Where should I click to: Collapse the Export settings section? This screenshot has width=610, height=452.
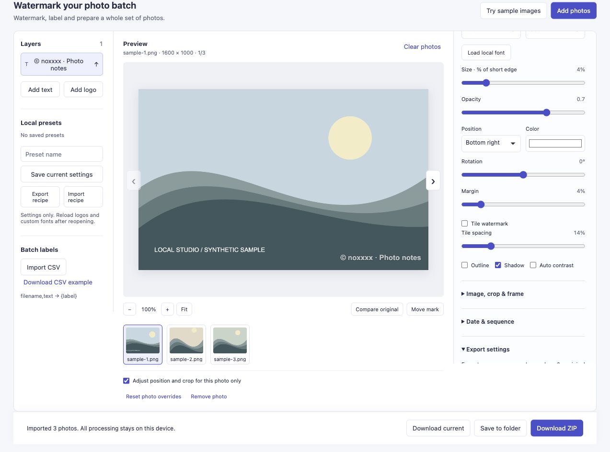(485, 349)
